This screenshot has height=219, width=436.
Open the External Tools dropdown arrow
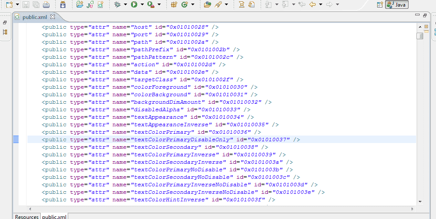click(x=159, y=4)
